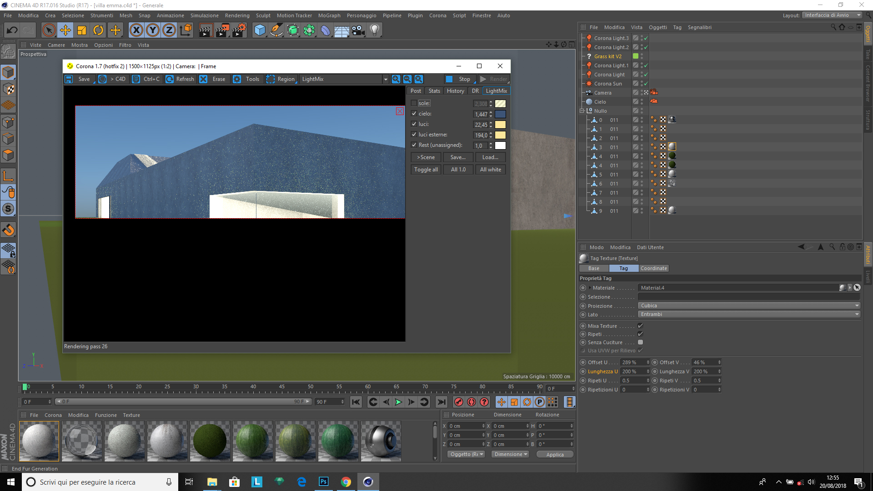Collapse the Nullo object tree
This screenshot has width=873, height=491.
pyautogui.click(x=582, y=110)
